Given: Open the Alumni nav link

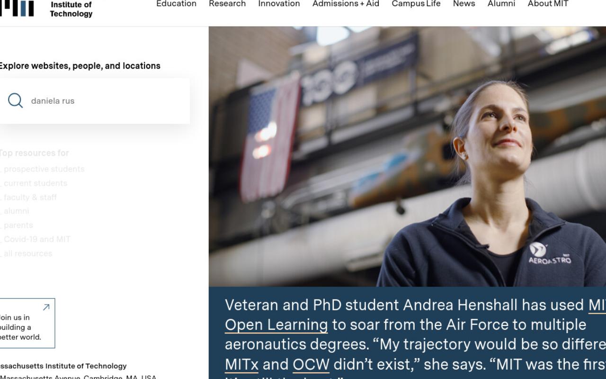Looking at the screenshot, I should coord(501,4).
